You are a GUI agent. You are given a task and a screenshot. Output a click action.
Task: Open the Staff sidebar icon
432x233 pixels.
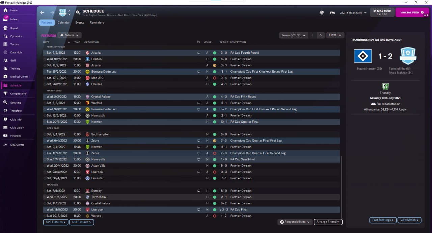(x=5, y=61)
